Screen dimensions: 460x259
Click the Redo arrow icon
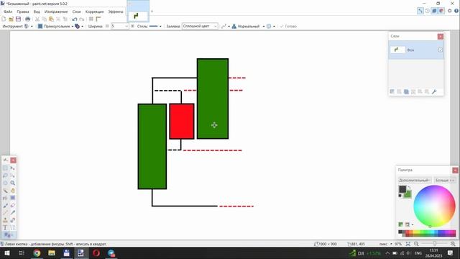[81, 19]
